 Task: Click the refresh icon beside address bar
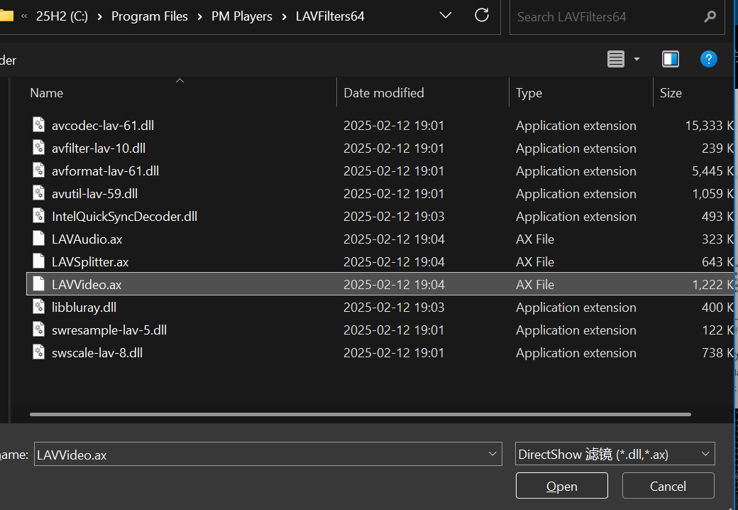pos(482,16)
